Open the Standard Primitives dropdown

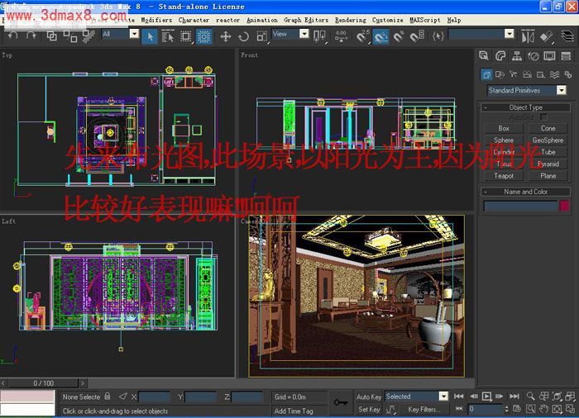pyautogui.click(x=527, y=90)
